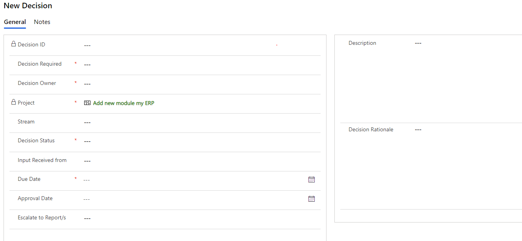This screenshot has height=241, width=522.
Task: Switch to the Notes tab
Action: 42,22
